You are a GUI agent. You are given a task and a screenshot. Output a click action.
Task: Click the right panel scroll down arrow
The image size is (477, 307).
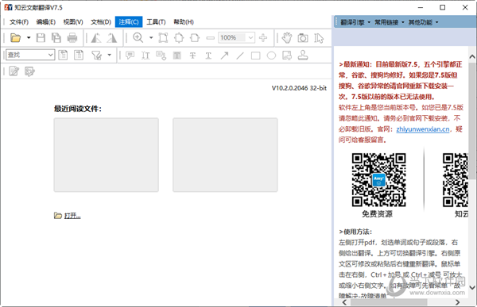472,287
